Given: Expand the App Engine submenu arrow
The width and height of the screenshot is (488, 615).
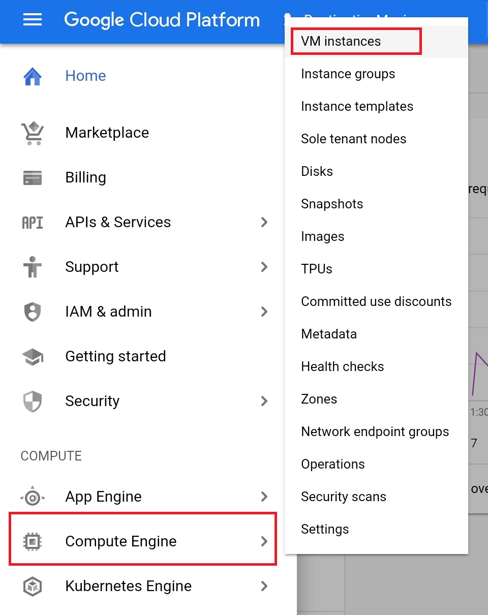Looking at the screenshot, I should click(264, 497).
